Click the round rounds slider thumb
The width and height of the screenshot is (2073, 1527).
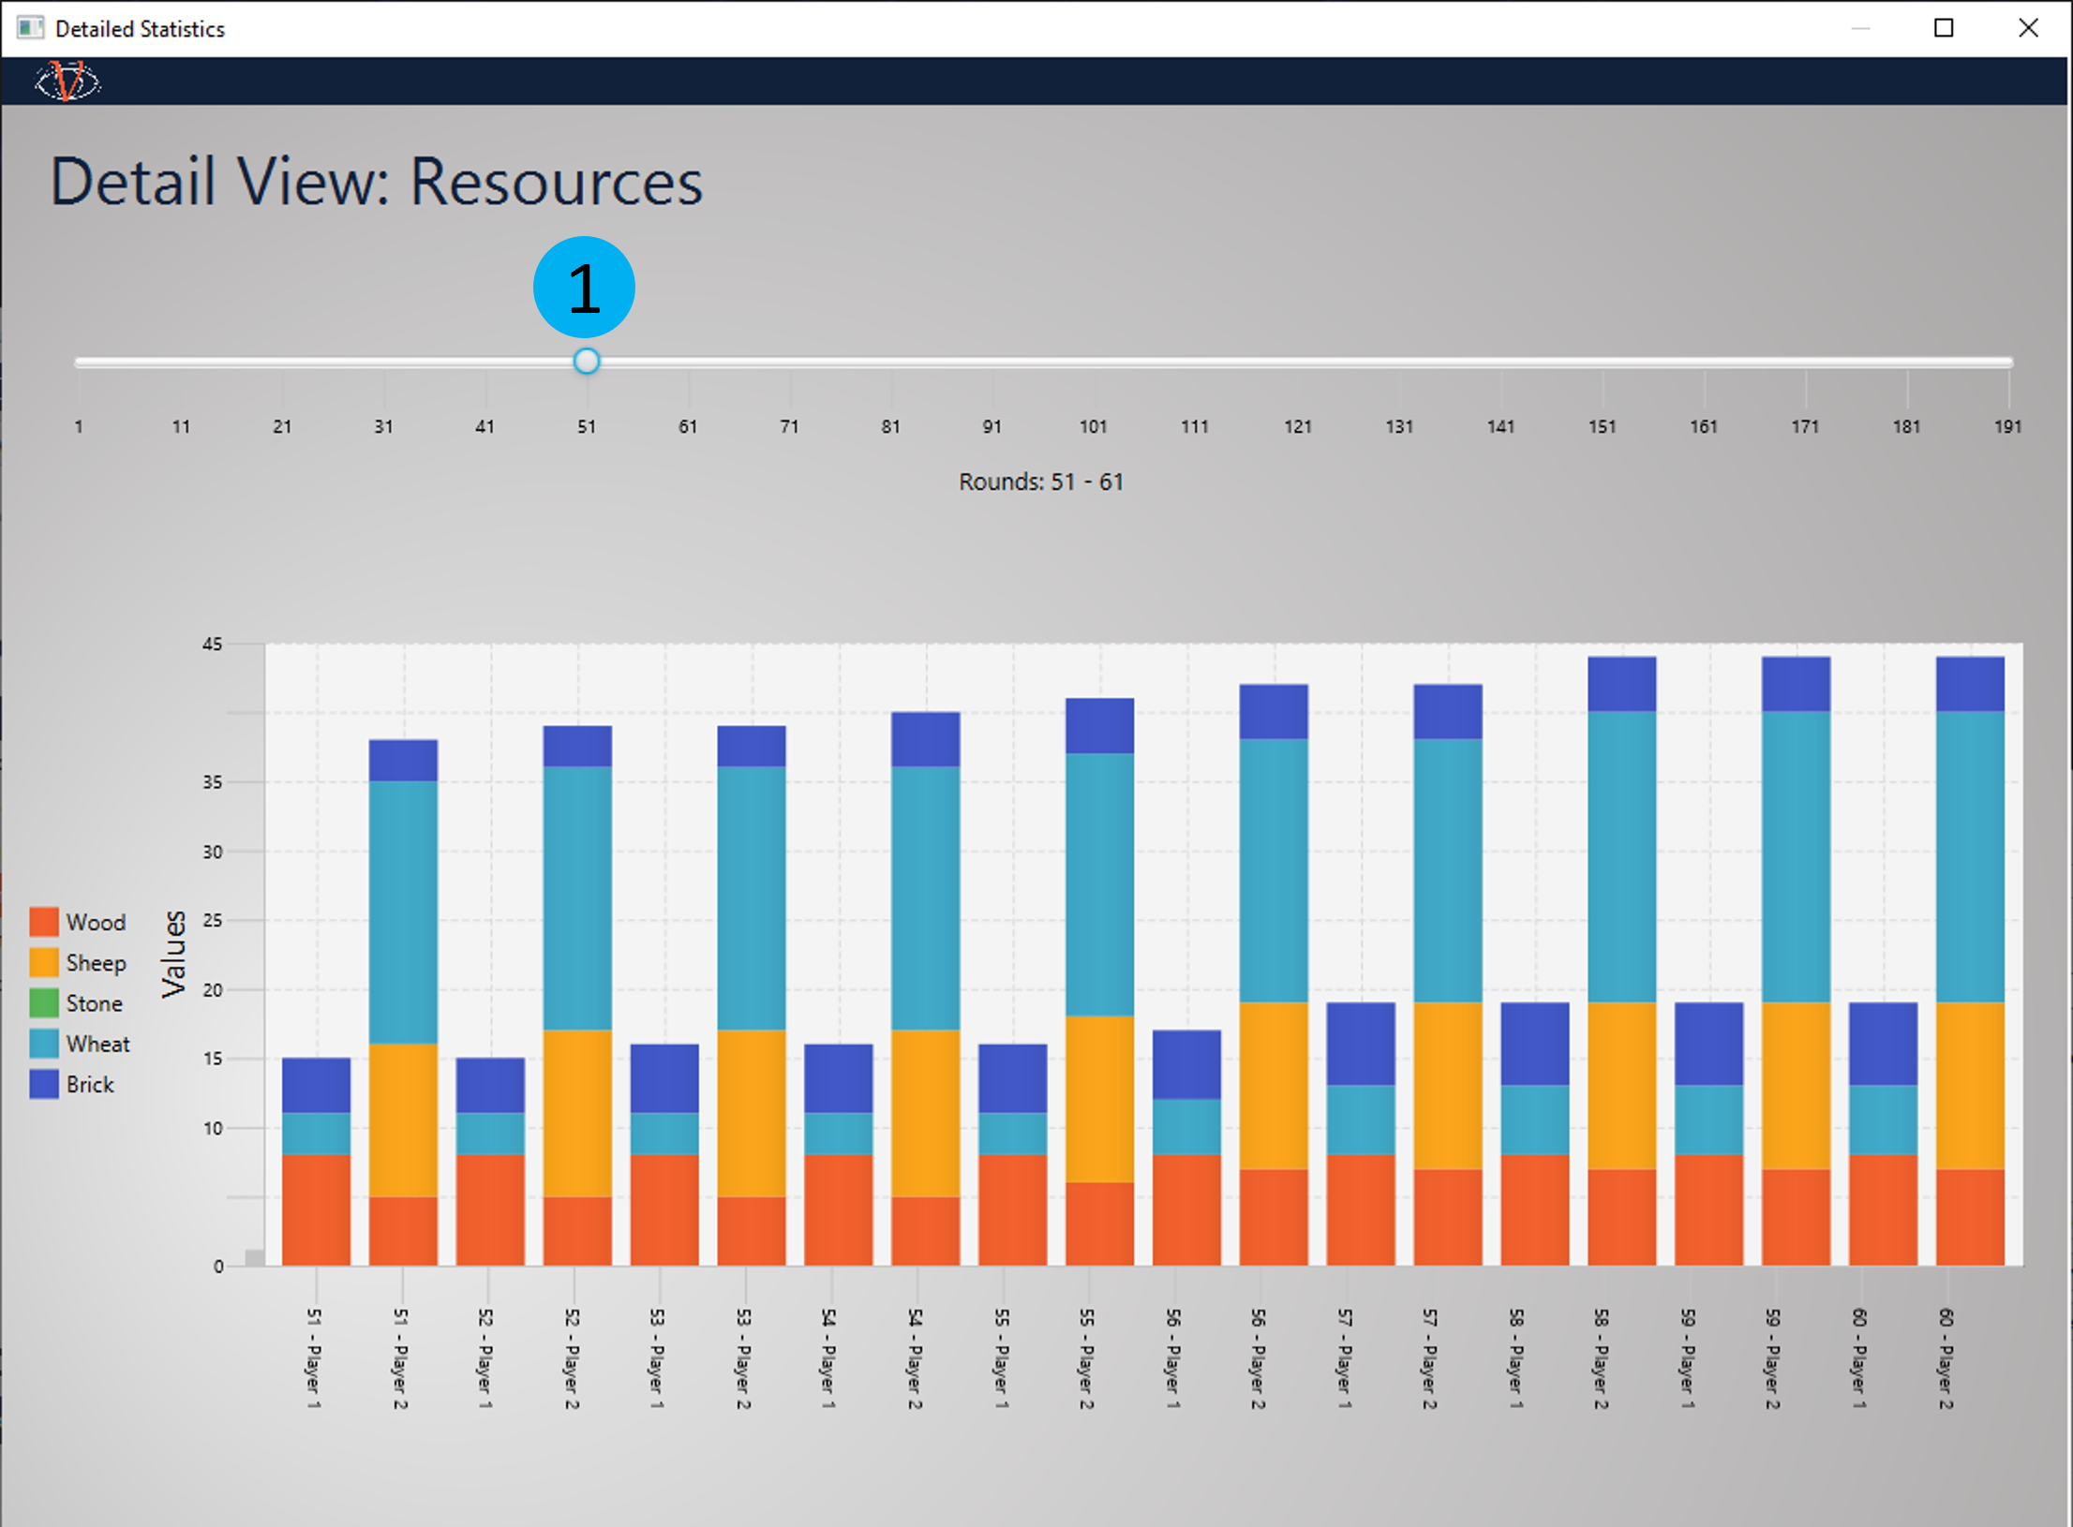587,361
